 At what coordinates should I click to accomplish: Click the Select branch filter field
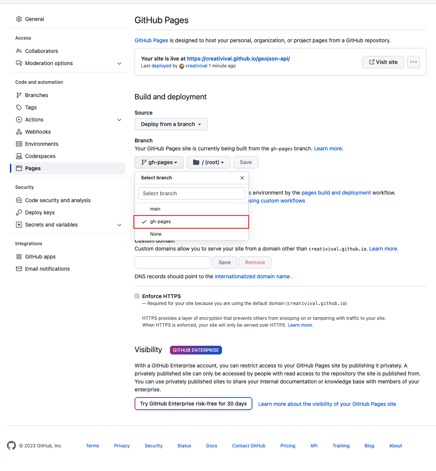click(191, 193)
